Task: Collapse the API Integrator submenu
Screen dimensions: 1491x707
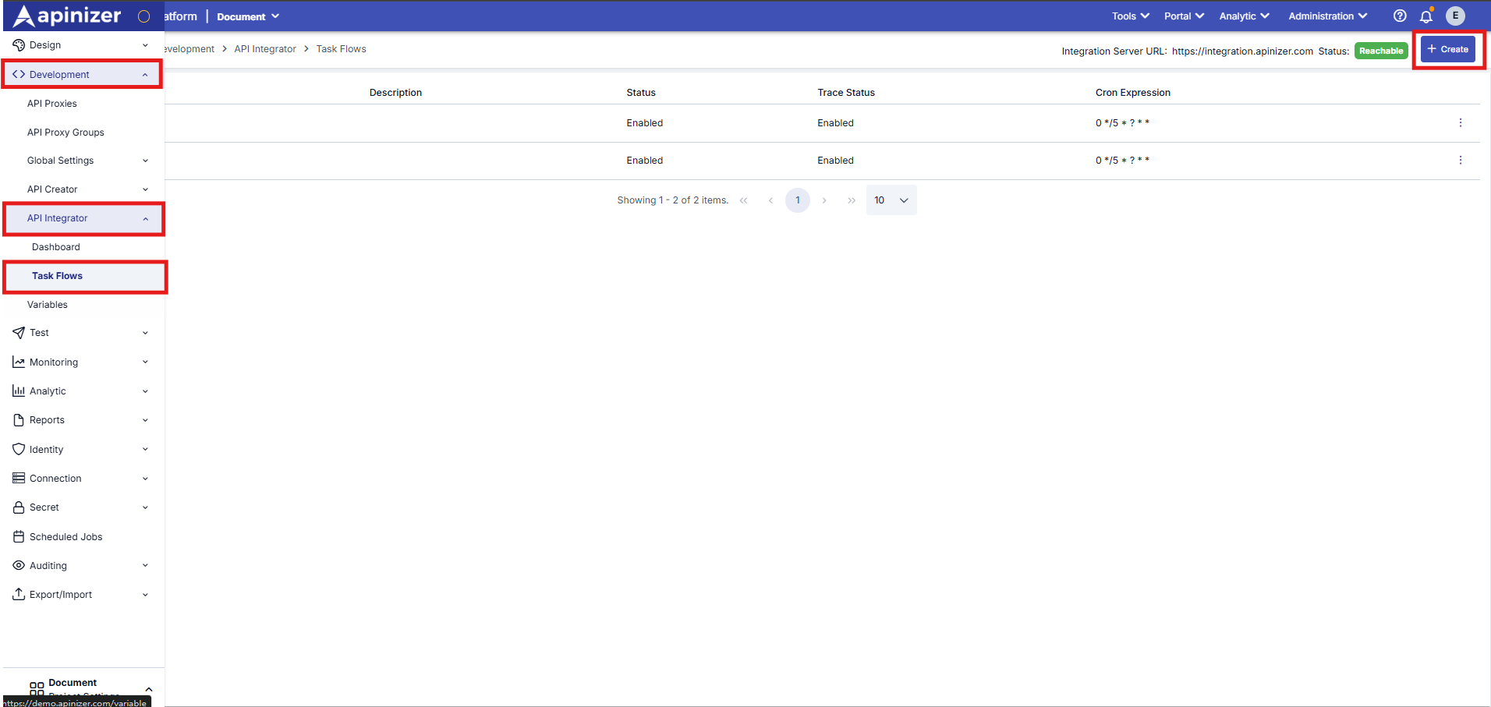Action: coord(145,219)
